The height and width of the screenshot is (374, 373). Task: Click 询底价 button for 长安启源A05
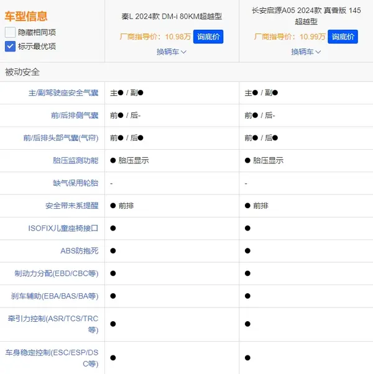(343, 37)
